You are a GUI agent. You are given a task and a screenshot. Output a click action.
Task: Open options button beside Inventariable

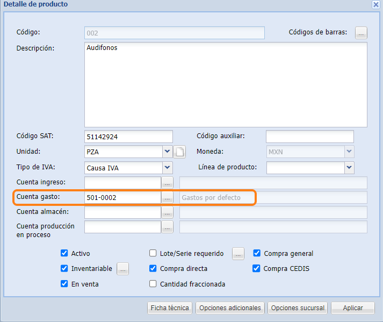click(123, 269)
